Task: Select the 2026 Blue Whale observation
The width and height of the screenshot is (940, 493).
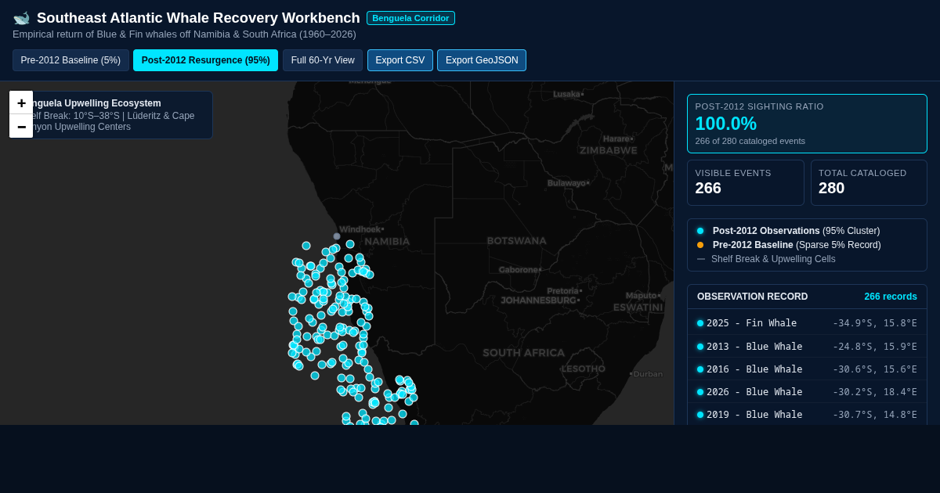Action: pos(807,391)
